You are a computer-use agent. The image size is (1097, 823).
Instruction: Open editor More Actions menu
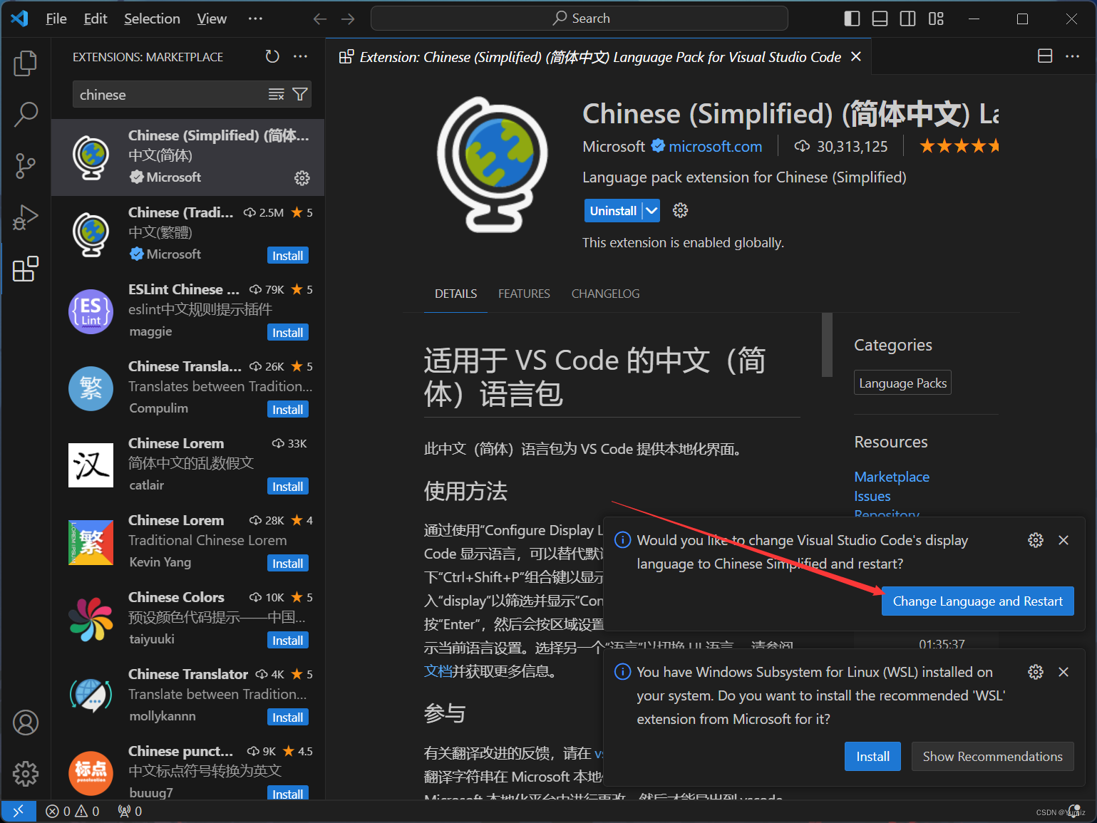(x=1073, y=56)
